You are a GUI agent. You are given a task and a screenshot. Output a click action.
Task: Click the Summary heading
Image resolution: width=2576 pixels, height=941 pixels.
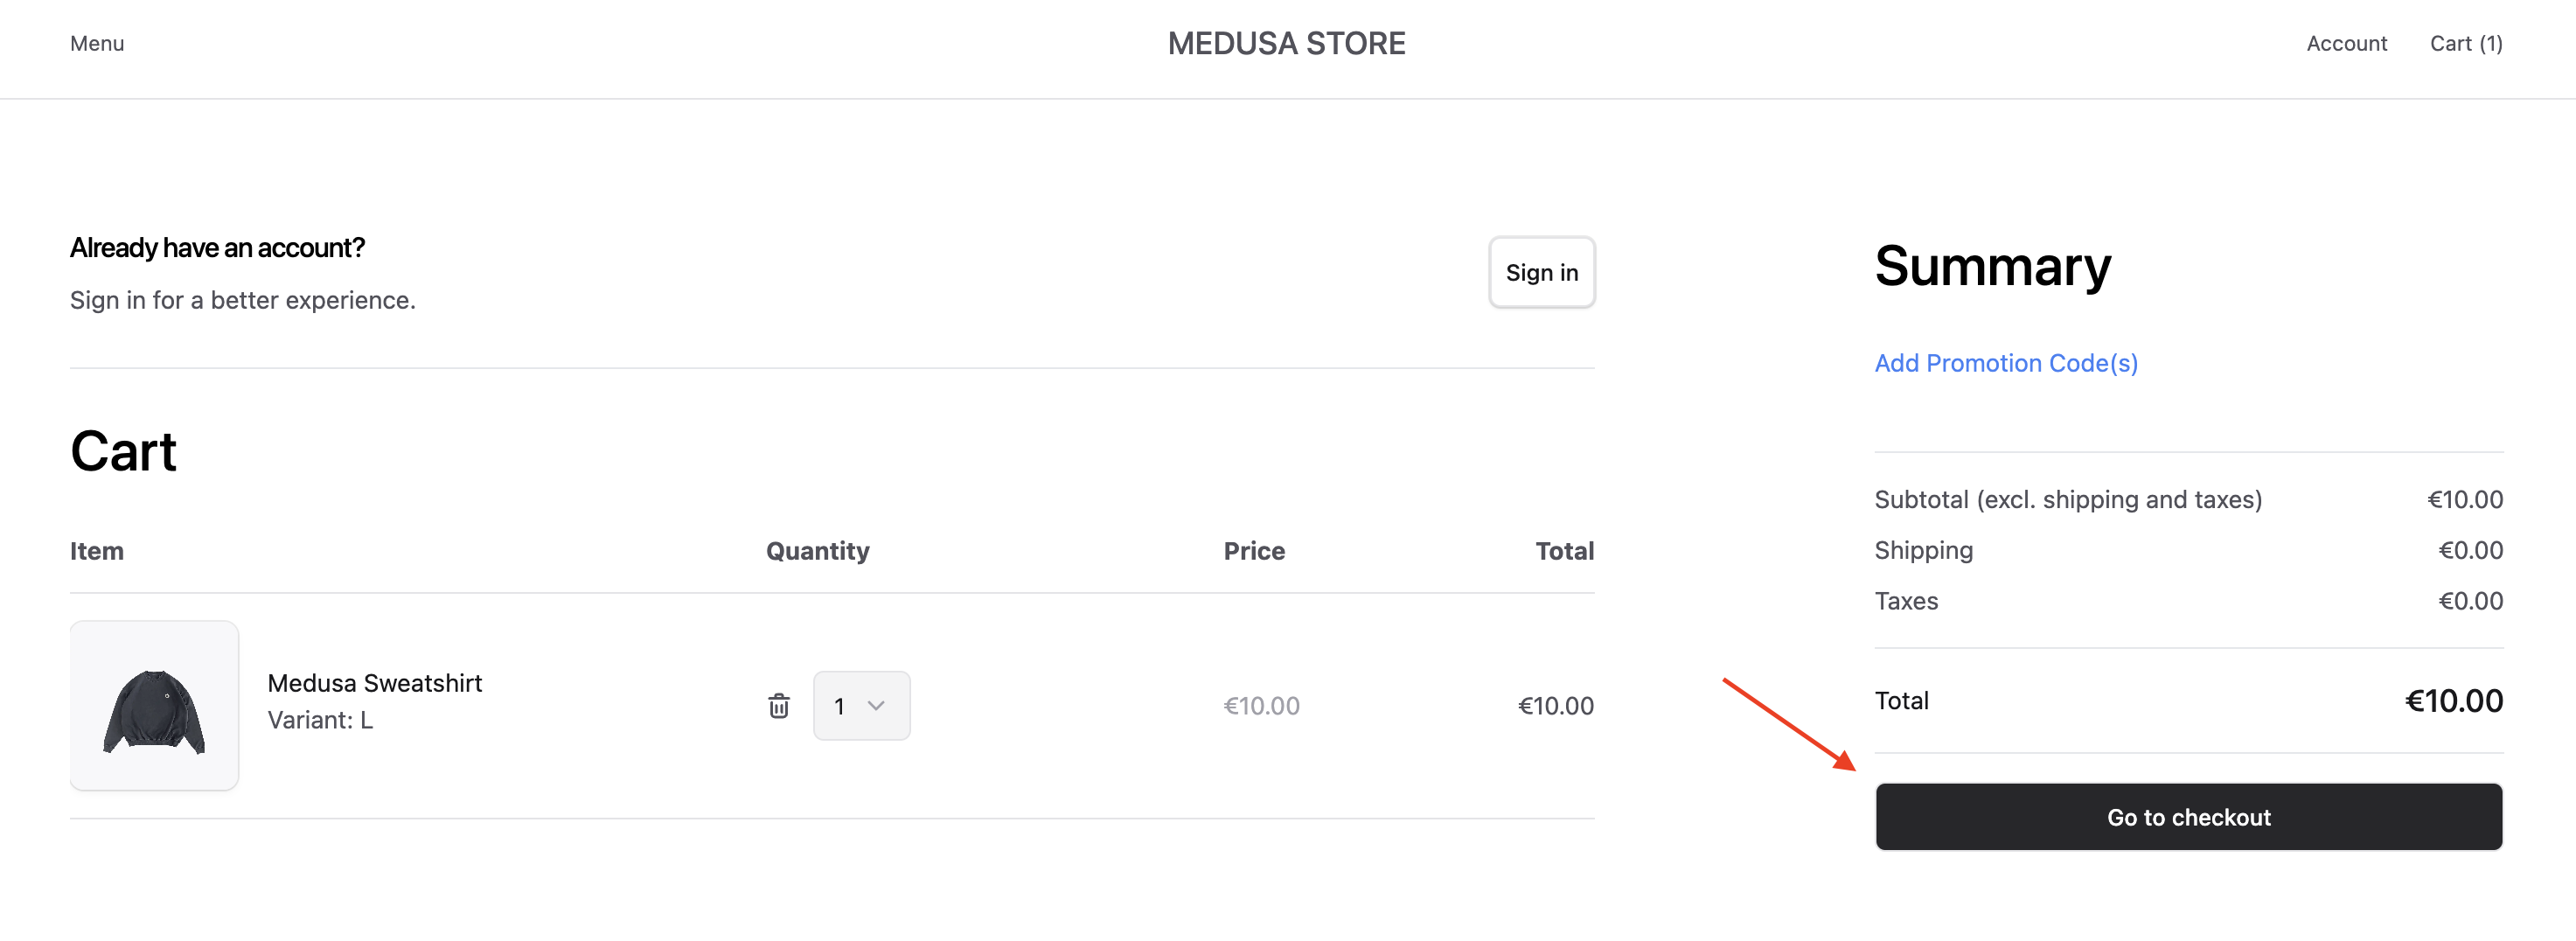pyautogui.click(x=1992, y=267)
